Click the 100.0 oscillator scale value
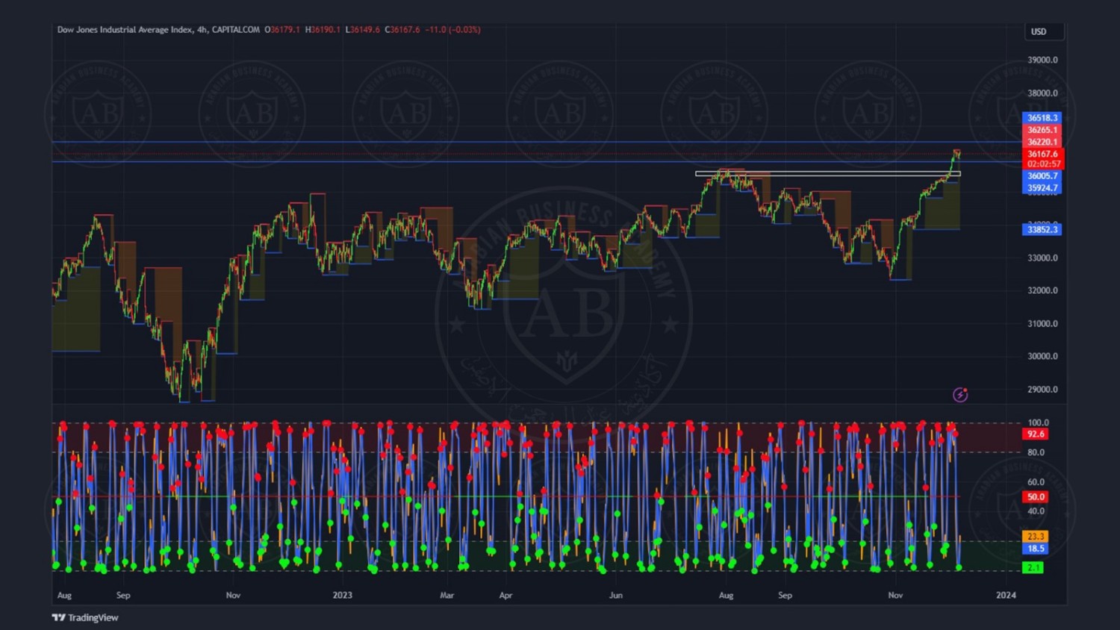Image resolution: width=1120 pixels, height=630 pixels. click(1038, 422)
